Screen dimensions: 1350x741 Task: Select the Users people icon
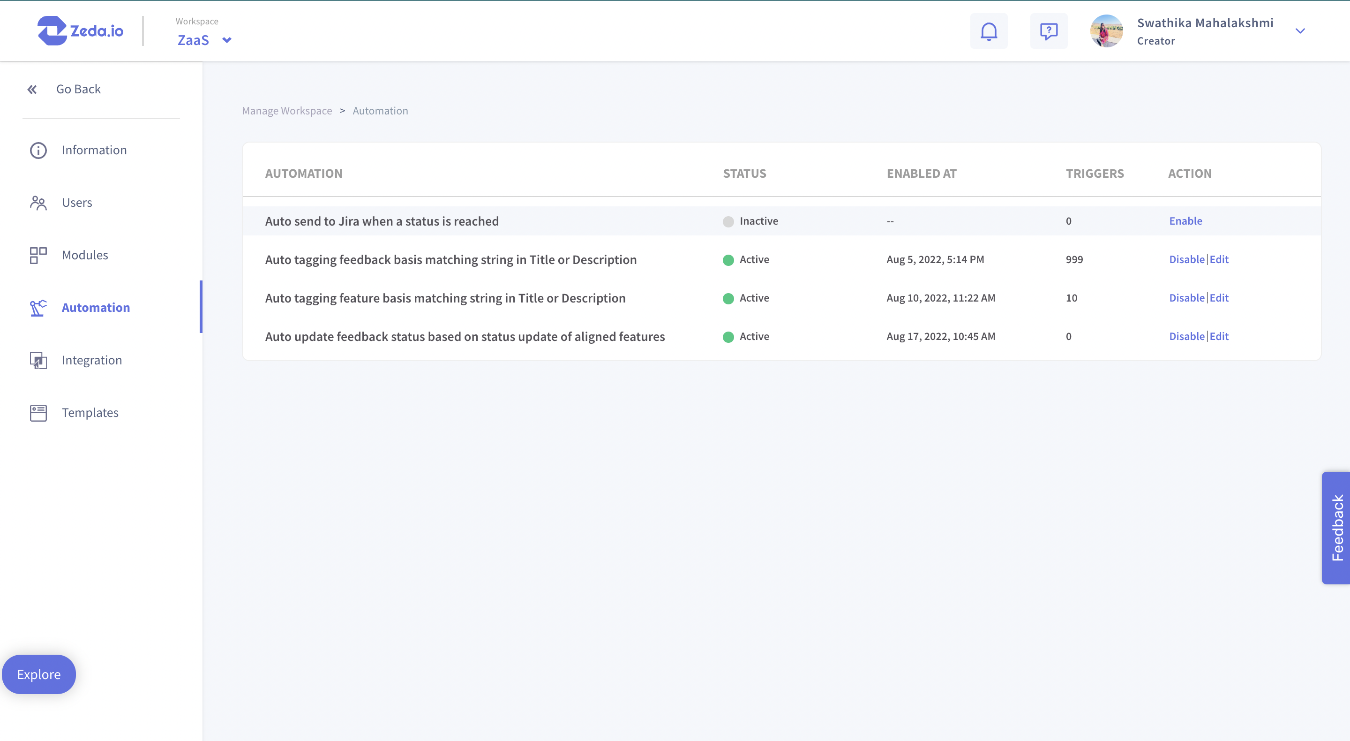click(38, 203)
